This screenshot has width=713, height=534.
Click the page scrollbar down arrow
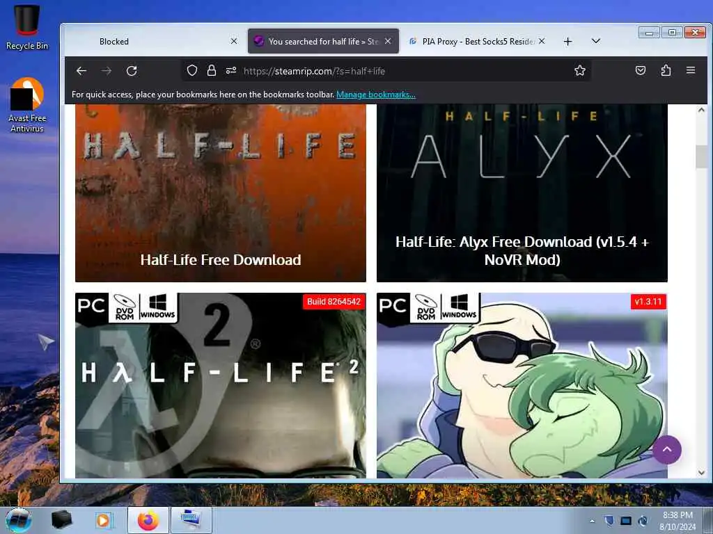701,473
